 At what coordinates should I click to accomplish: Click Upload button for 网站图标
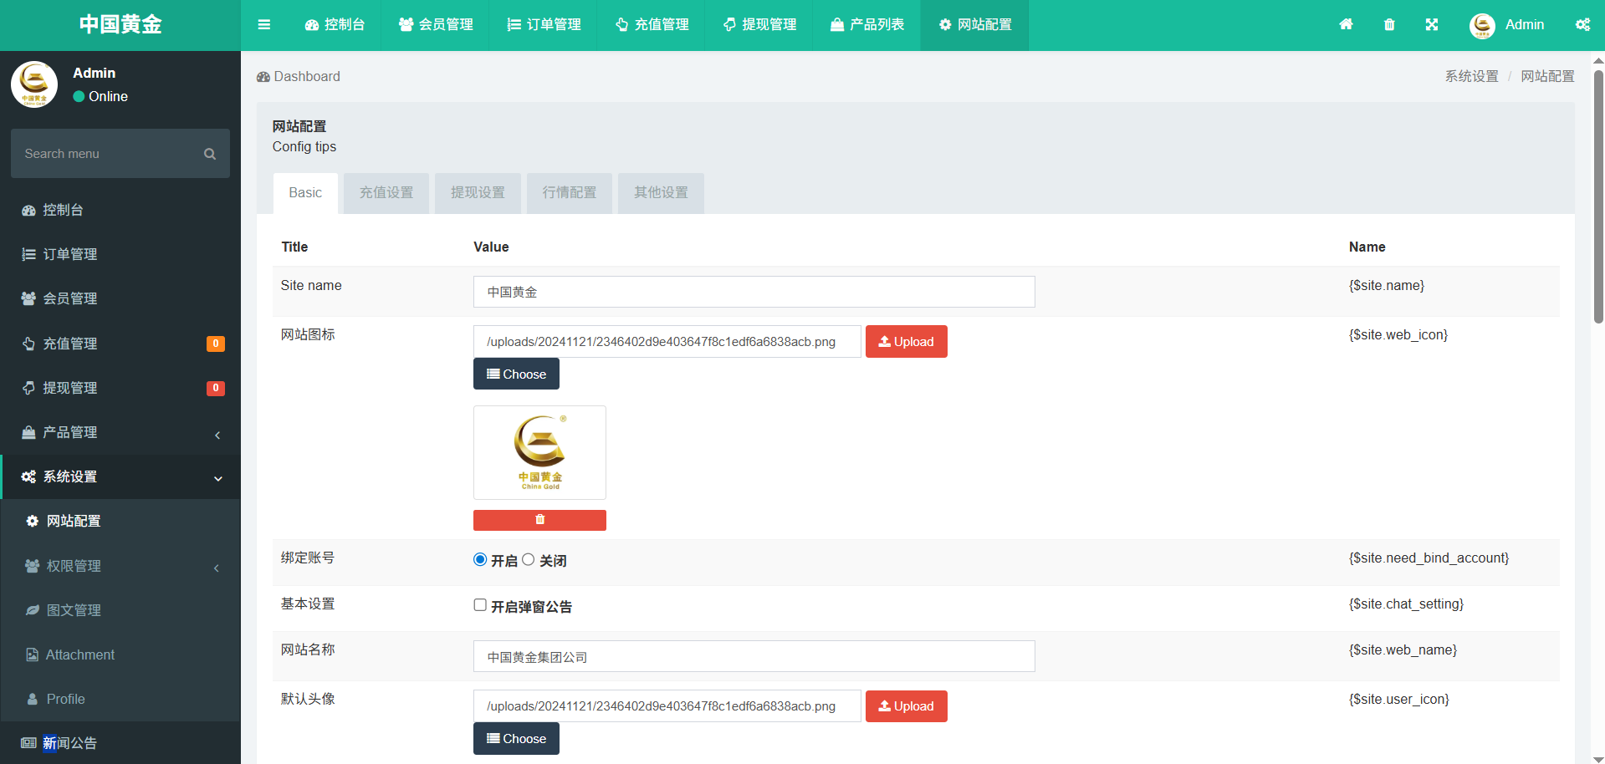pos(906,342)
